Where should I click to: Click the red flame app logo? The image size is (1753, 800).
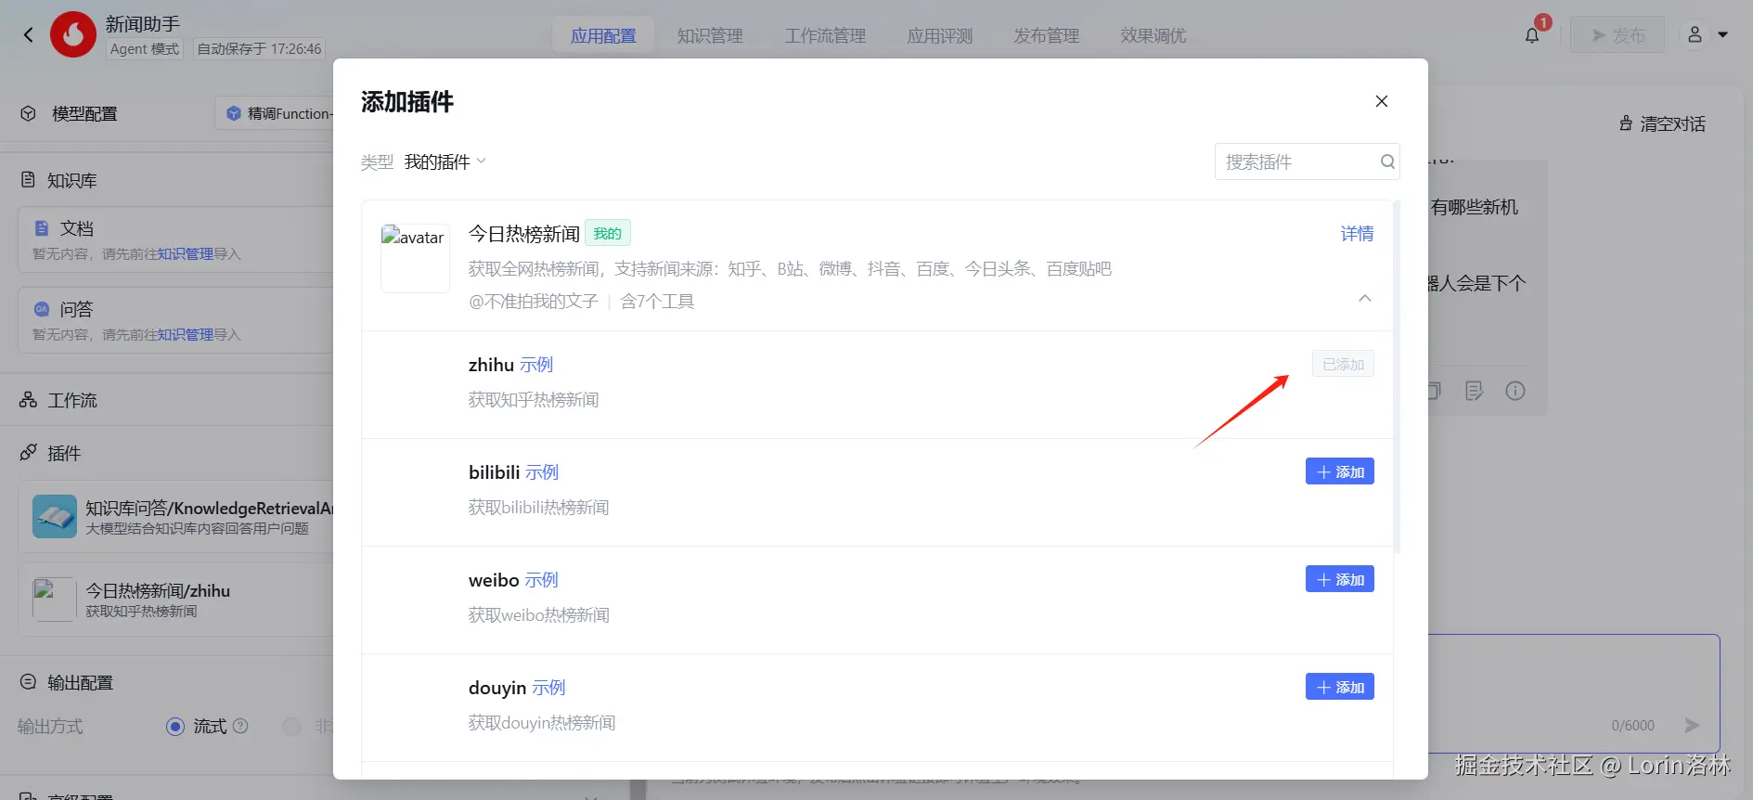click(73, 35)
